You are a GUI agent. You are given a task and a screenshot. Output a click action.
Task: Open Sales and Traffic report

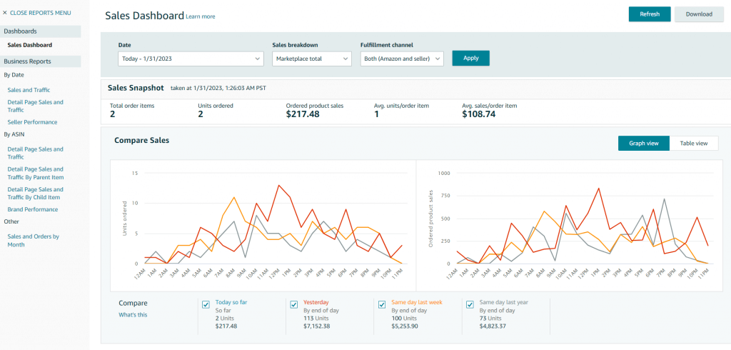coord(29,90)
